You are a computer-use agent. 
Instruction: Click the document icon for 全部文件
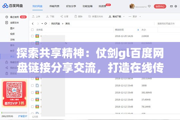(x=7, y=23)
